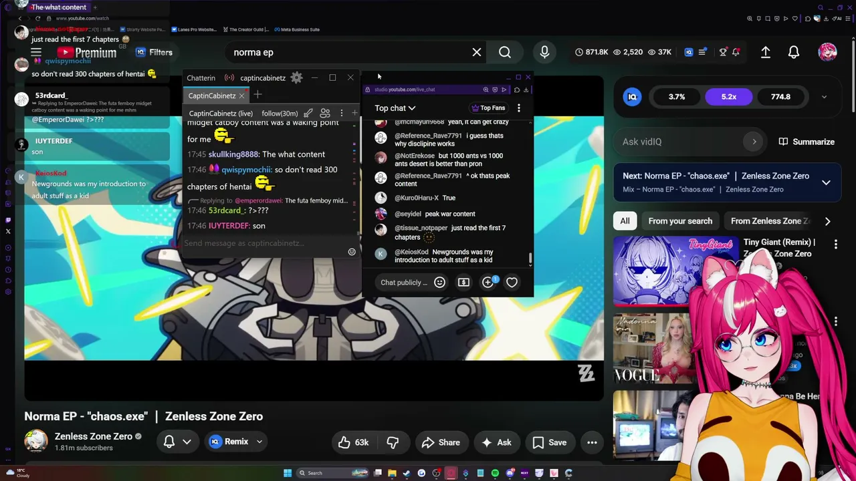The image size is (856, 481).
Task: Click the Ask vidIQ input field
Action: click(689, 142)
